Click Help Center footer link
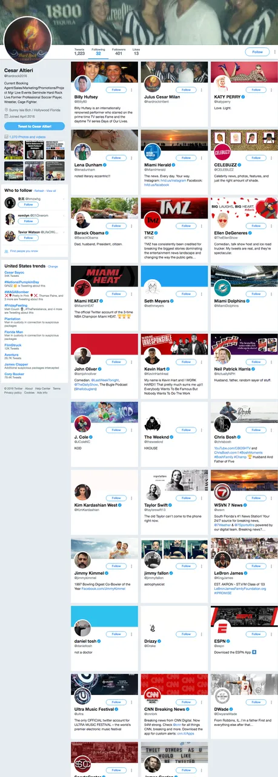The height and width of the screenshot is (777, 278). click(42, 388)
